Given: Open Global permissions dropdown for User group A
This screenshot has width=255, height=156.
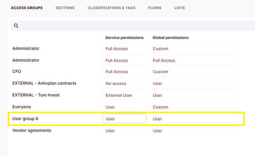Looking at the screenshot, I should (x=194, y=119).
